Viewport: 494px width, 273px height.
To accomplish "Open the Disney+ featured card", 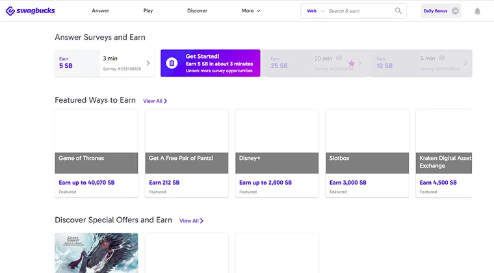I will click(277, 153).
